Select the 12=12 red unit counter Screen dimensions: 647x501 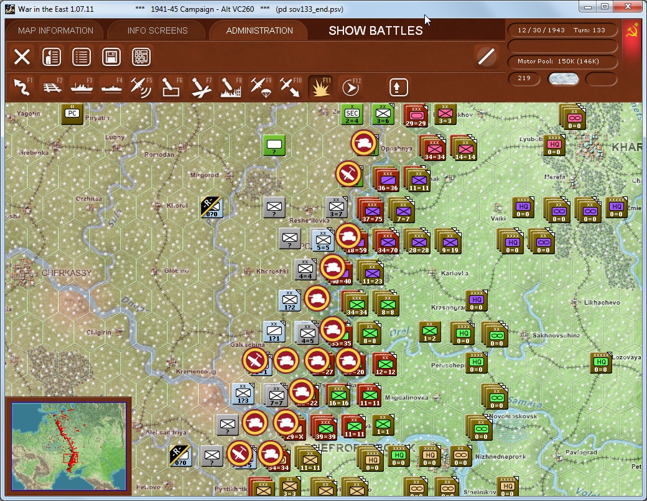[385, 364]
